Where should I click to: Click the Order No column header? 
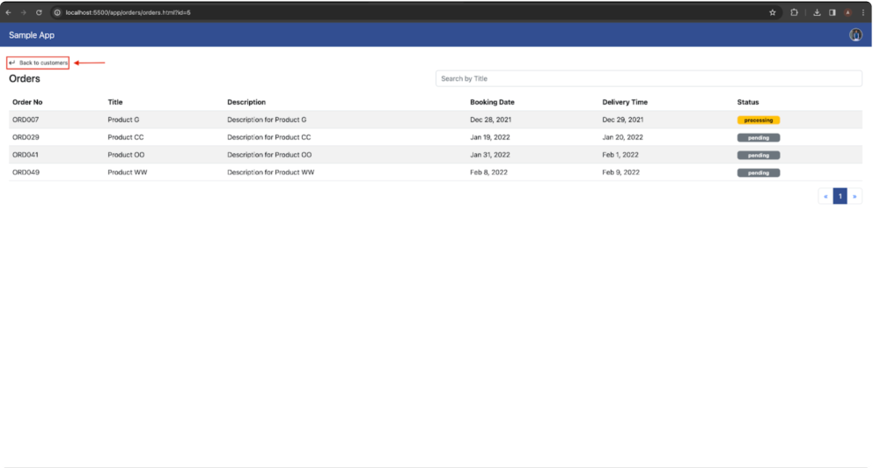tap(27, 102)
